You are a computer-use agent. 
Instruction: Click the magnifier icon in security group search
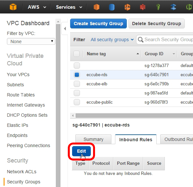pos(141,40)
